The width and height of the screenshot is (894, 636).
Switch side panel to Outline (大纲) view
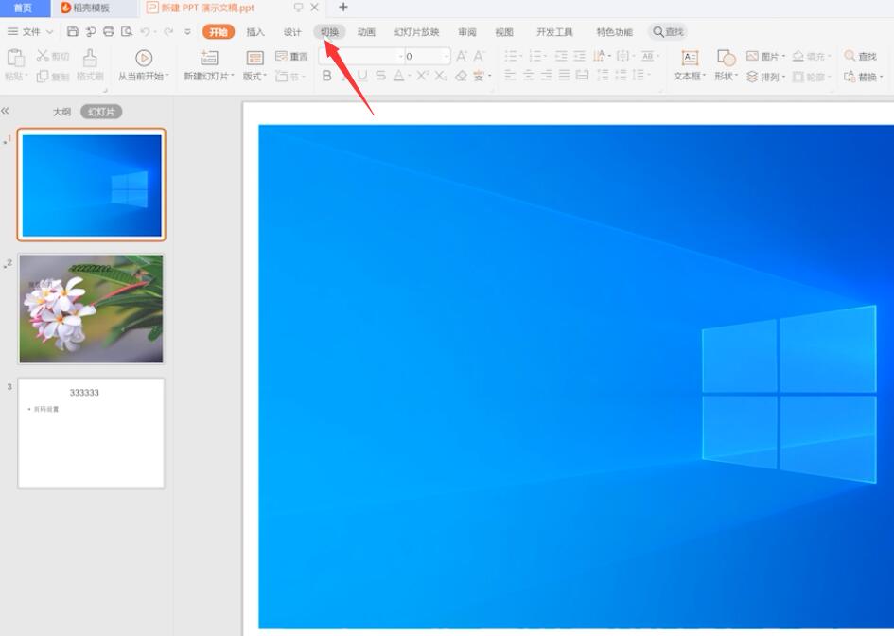(61, 112)
